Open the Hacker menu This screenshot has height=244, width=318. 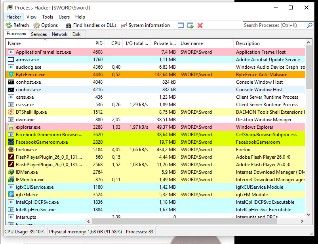pos(13,17)
